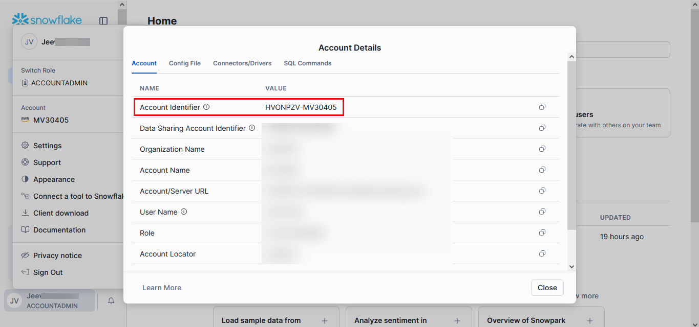Copy the Organization Name value
Screen dimensions: 699x327
542,149
